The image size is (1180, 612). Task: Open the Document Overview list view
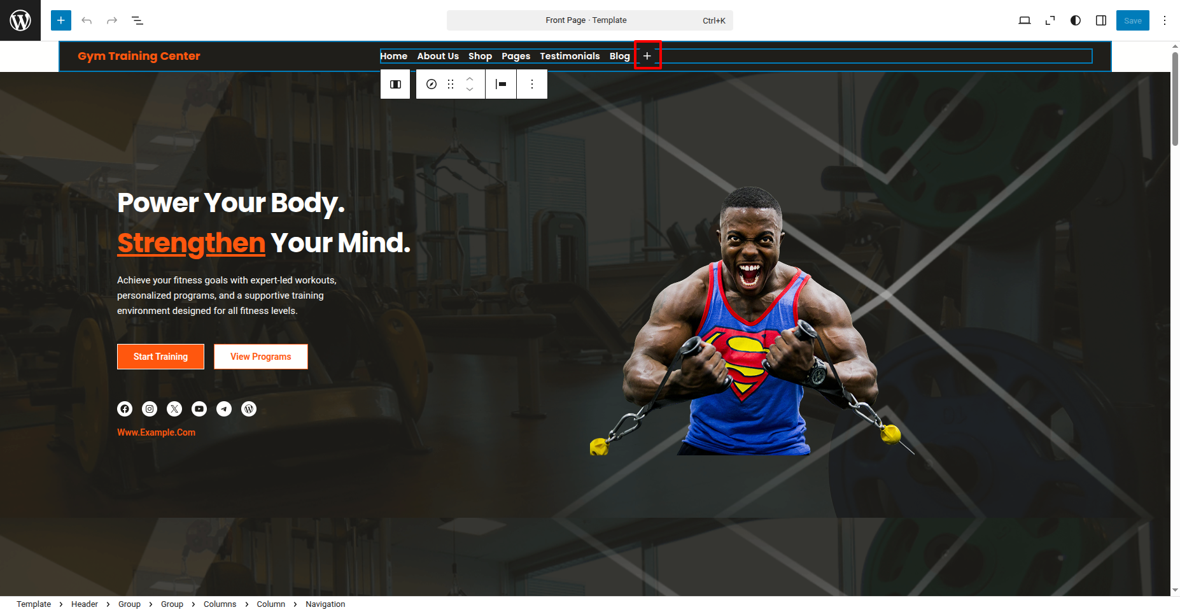(x=137, y=20)
